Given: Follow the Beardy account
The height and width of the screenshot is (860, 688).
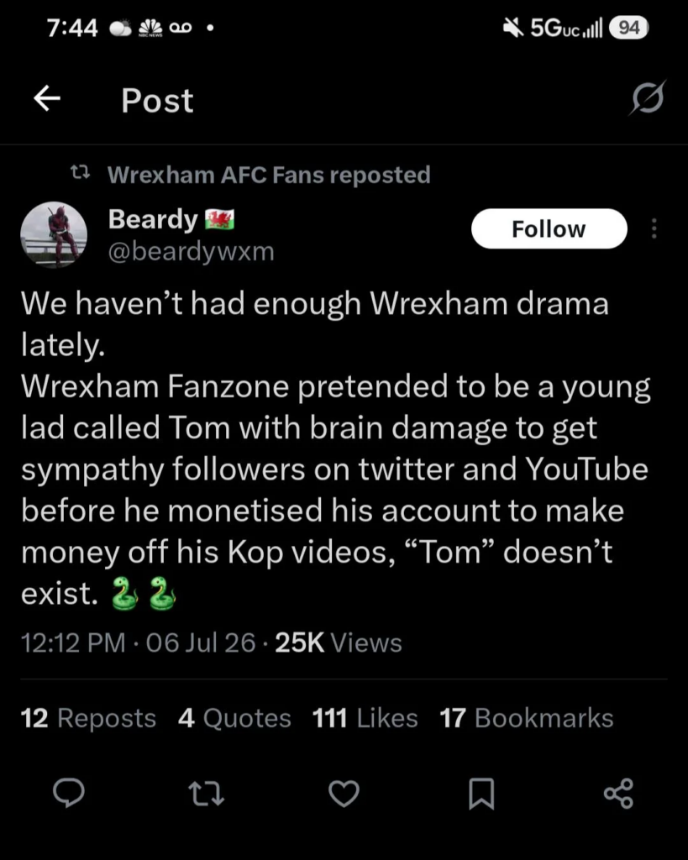Looking at the screenshot, I should pos(549,228).
